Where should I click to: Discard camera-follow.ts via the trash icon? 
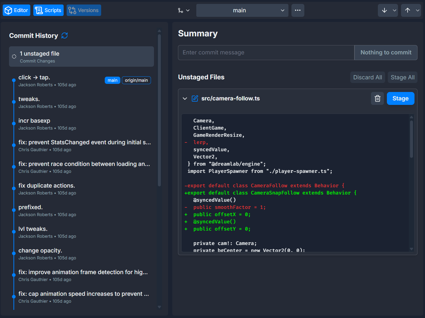coord(377,98)
